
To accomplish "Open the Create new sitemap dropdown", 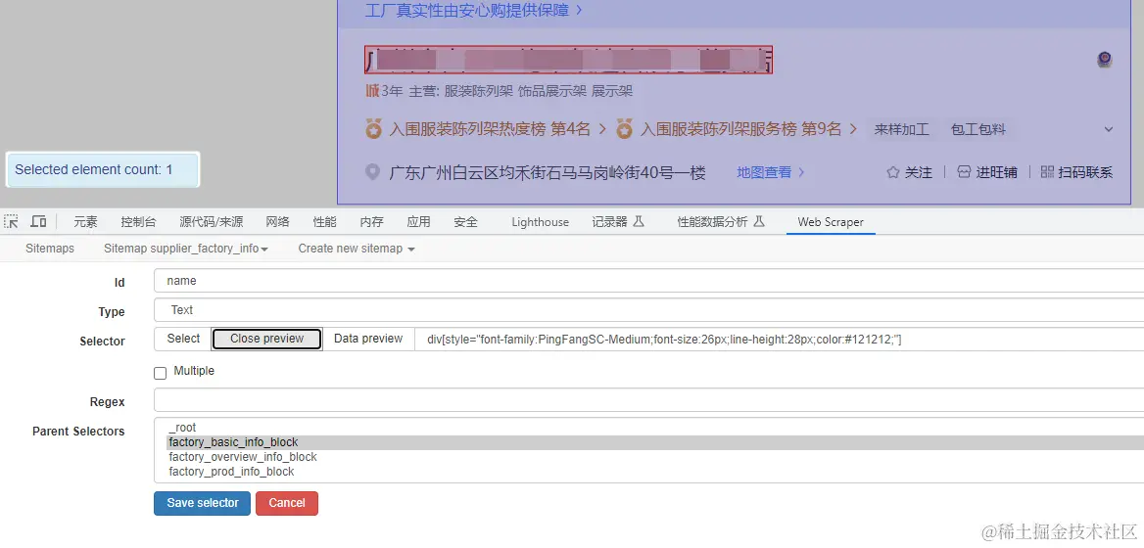I will pos(357,249).
